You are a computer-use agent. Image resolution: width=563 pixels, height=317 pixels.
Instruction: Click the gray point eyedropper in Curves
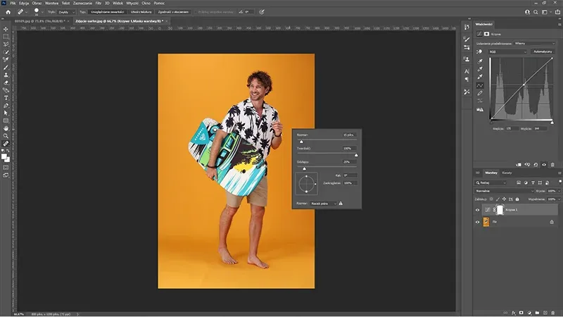click(x=480, y=69)
